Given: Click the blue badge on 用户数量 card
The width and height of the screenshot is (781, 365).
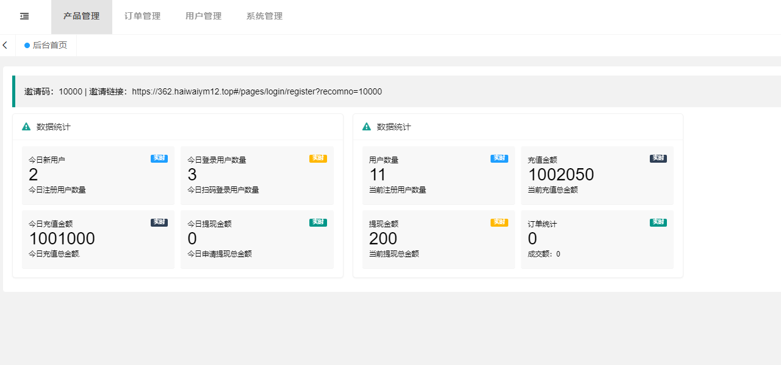Looking at the screenshot, I should coord(499,158).
